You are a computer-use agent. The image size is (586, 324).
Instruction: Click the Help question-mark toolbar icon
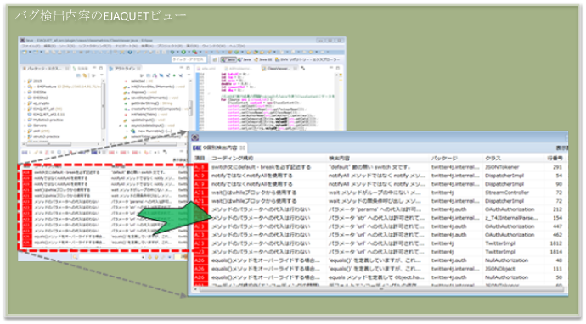pyautogui.click(x=130, y=53)
